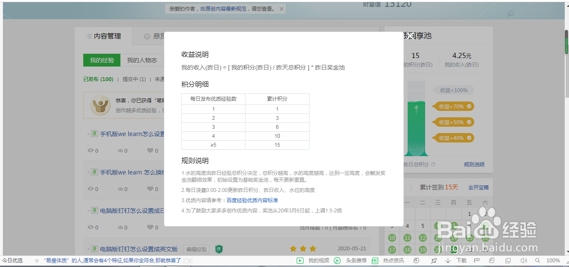Toggle the crossed pin icon in bottom toolbar
The height and width of the screenshot is (267, 569).
click(434, 260)
